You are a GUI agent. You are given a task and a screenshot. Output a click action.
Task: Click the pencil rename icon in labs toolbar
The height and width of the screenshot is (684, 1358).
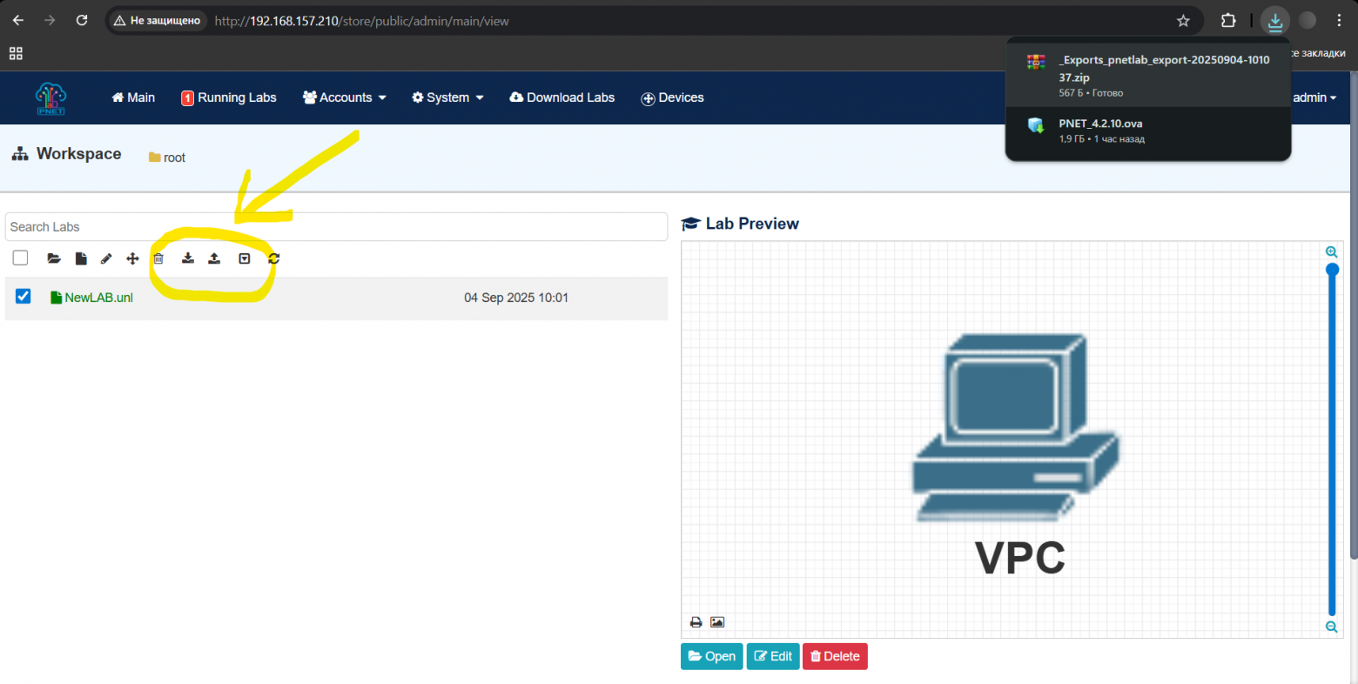click(106, 258)
